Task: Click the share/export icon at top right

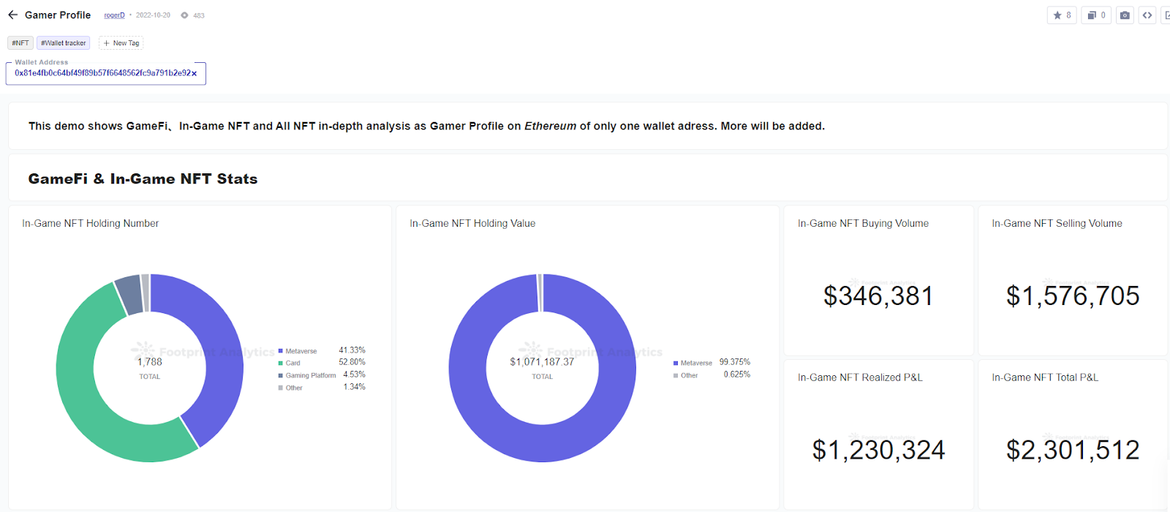Action: pos(1166,15)
